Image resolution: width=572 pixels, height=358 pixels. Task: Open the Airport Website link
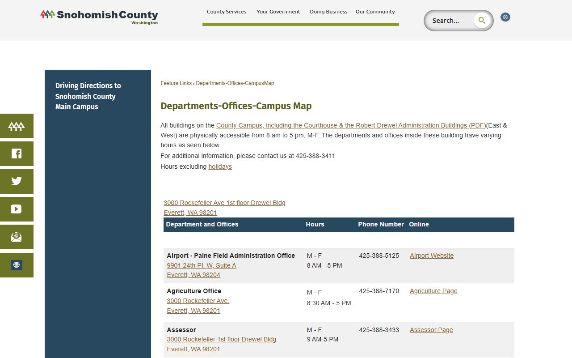point(432,256)
